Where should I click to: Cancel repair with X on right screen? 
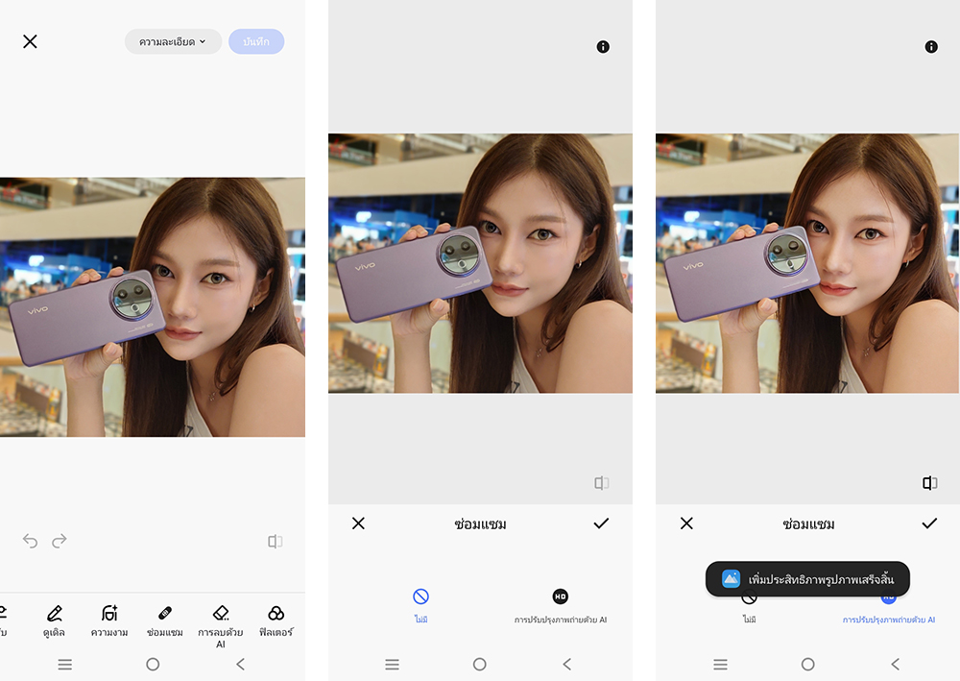[x=686, y=523]
